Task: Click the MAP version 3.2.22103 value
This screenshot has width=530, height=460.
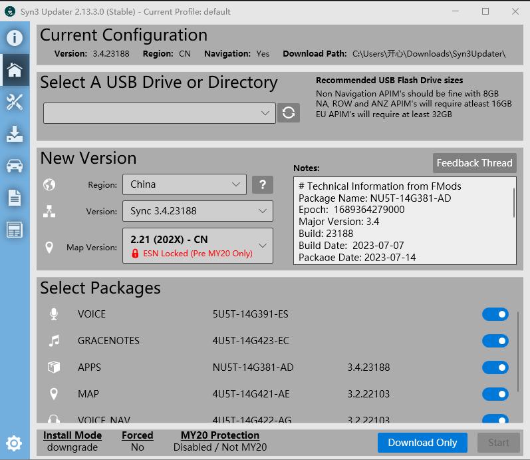Action: (368, 394)
